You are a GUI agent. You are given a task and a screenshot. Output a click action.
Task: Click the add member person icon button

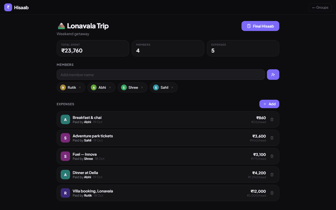(273, 75)
